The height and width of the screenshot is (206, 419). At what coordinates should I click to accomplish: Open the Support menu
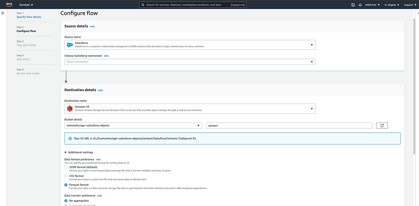point(410,5)
